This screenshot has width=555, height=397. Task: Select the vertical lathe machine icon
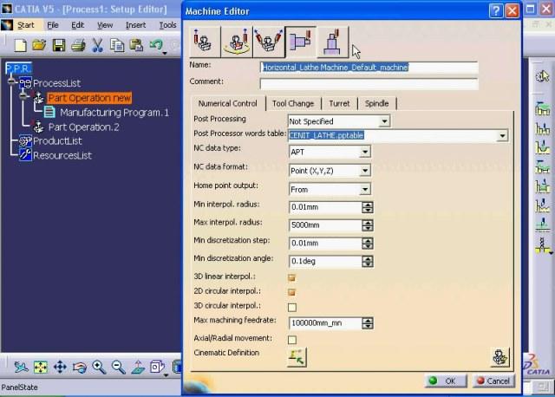click(x=332, y=42)
